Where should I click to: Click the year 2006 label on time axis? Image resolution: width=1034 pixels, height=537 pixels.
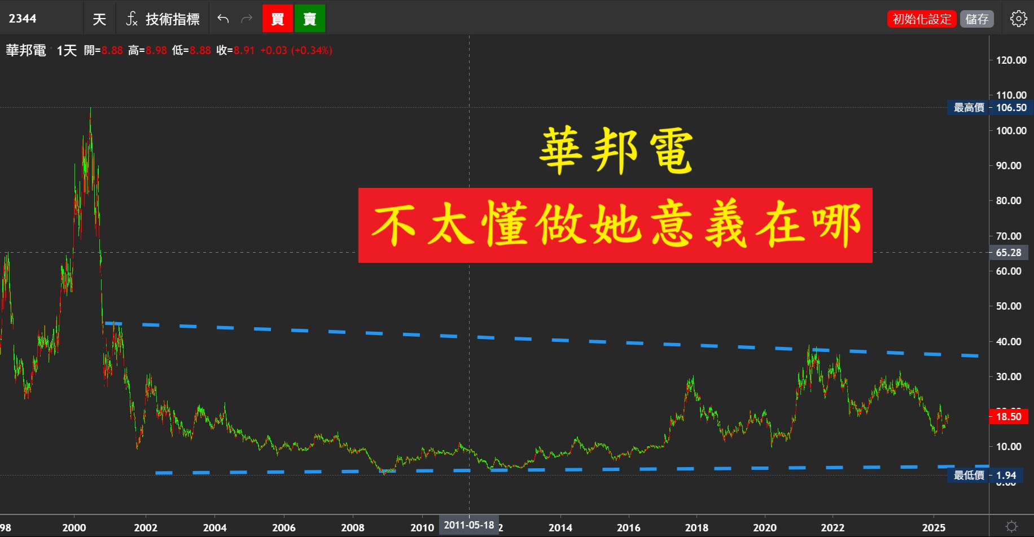[283, 528]
